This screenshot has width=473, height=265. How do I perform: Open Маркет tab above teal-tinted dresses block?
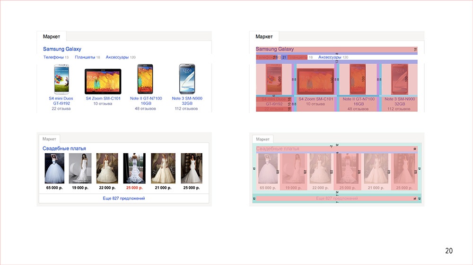263,139
